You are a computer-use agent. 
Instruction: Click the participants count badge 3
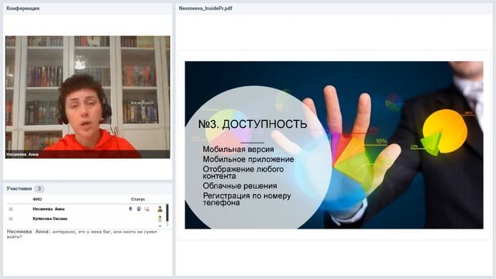click(40, 189)
